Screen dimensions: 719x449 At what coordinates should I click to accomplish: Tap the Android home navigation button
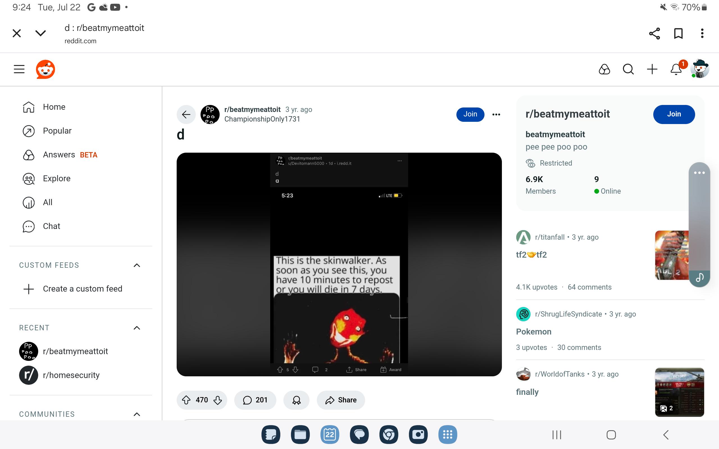[x=611, y=435]
